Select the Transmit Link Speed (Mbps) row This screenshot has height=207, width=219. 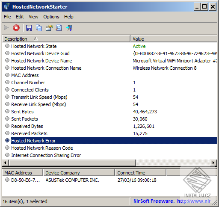click(109, 97)
